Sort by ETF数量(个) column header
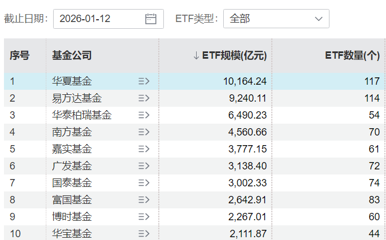Screen dimensions: 386x240 (352, 55)
